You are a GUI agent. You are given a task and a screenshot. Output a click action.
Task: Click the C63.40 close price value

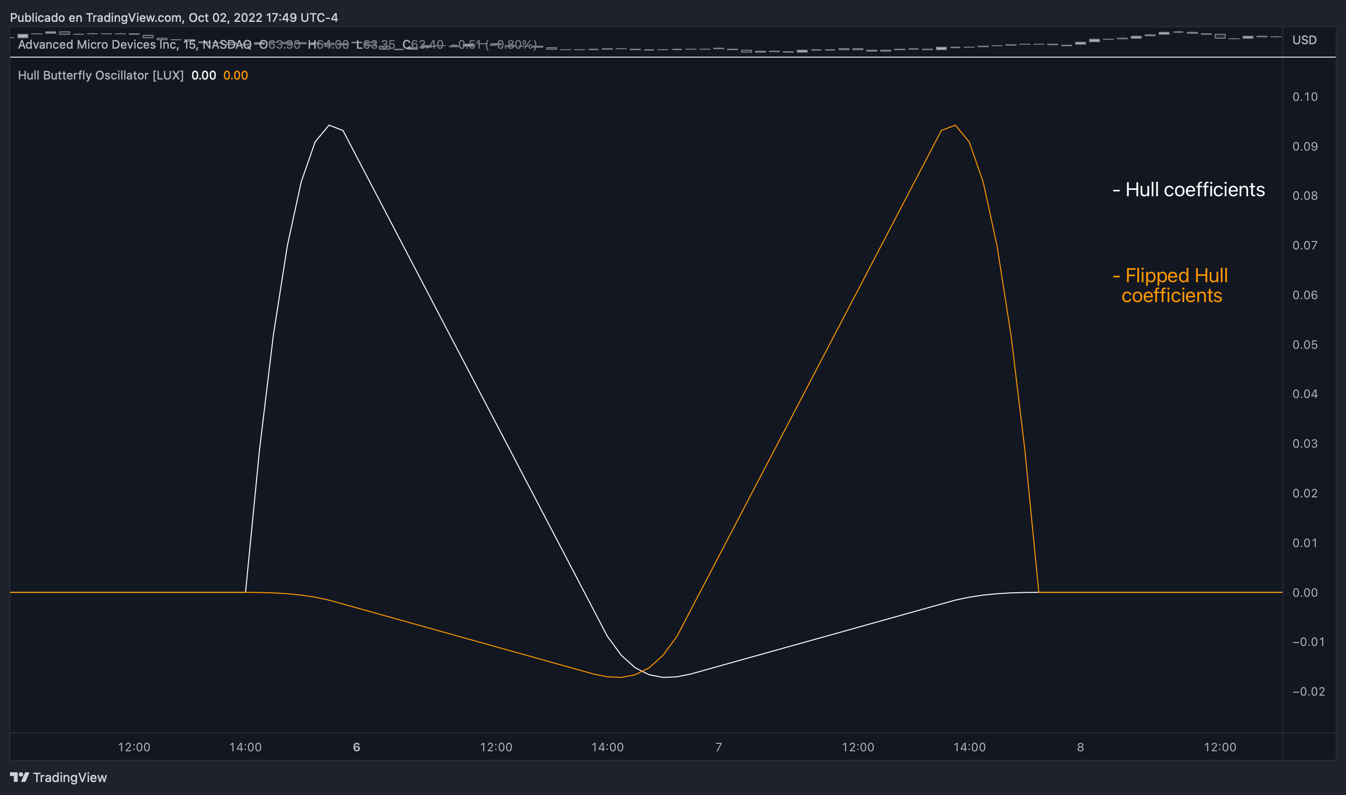click(423, 44)
